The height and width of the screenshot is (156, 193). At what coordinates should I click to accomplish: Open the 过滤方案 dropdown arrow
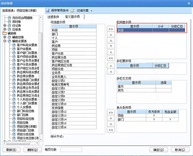[91, 11]
